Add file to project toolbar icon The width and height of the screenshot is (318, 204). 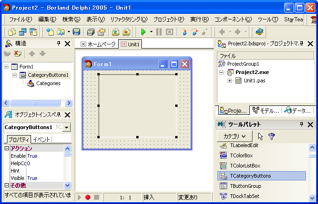(115, 32)
